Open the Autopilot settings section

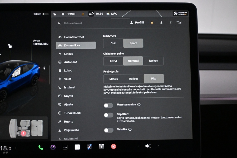click(70, 62)
